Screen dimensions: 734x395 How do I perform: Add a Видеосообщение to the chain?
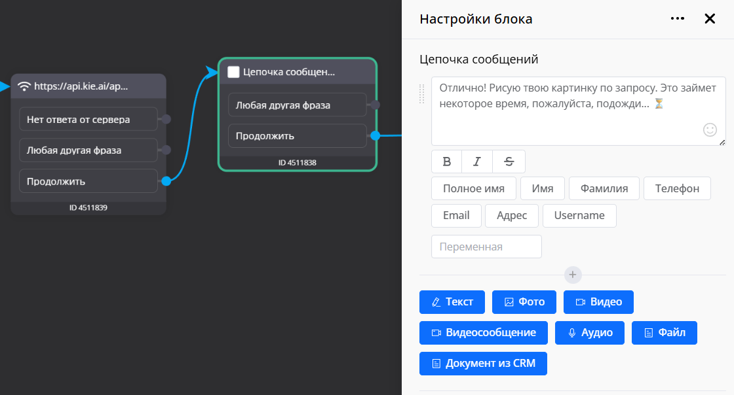(x=484, y=333)
